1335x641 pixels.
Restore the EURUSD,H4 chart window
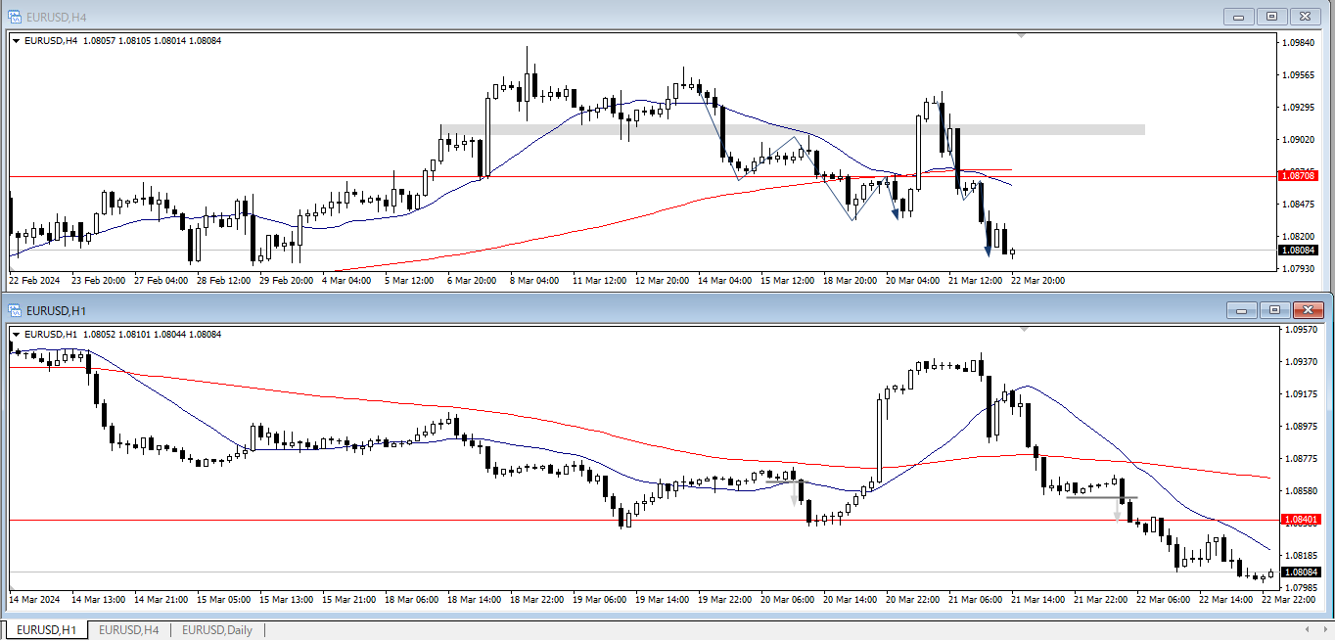pyautogui.click(x=1271, y=17)
